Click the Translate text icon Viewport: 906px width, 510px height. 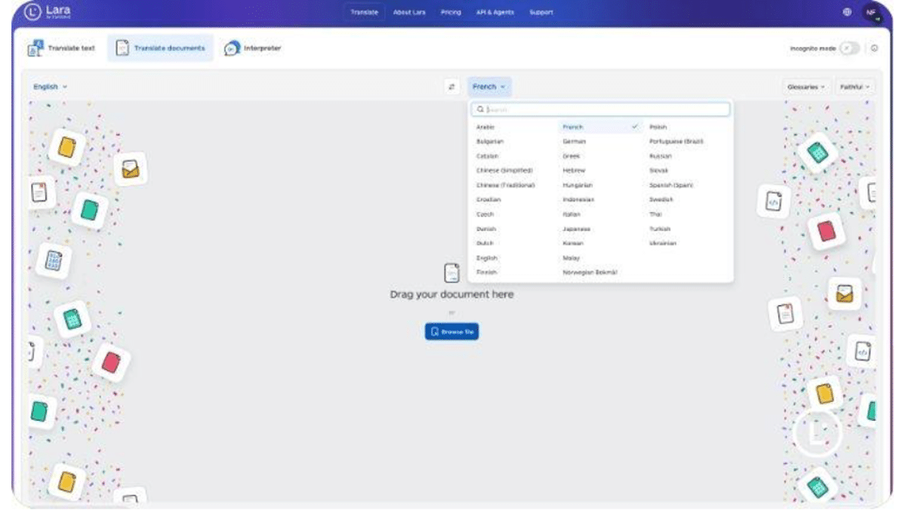coord(35,48)
